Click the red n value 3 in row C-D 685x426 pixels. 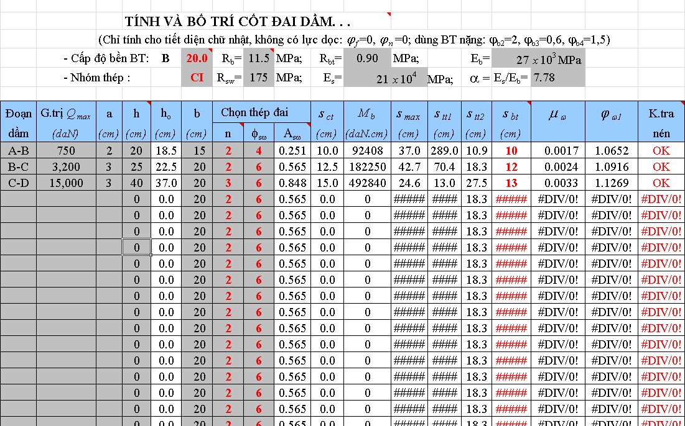[x=228, y=182]
